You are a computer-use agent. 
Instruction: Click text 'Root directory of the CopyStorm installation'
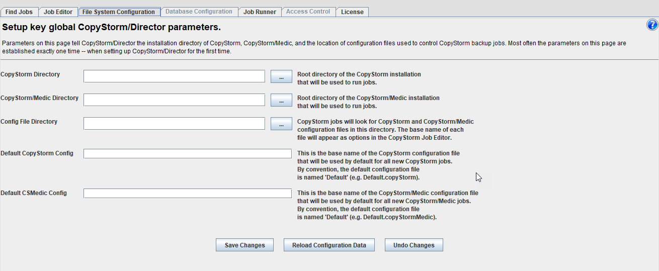(x=359, y=74)
